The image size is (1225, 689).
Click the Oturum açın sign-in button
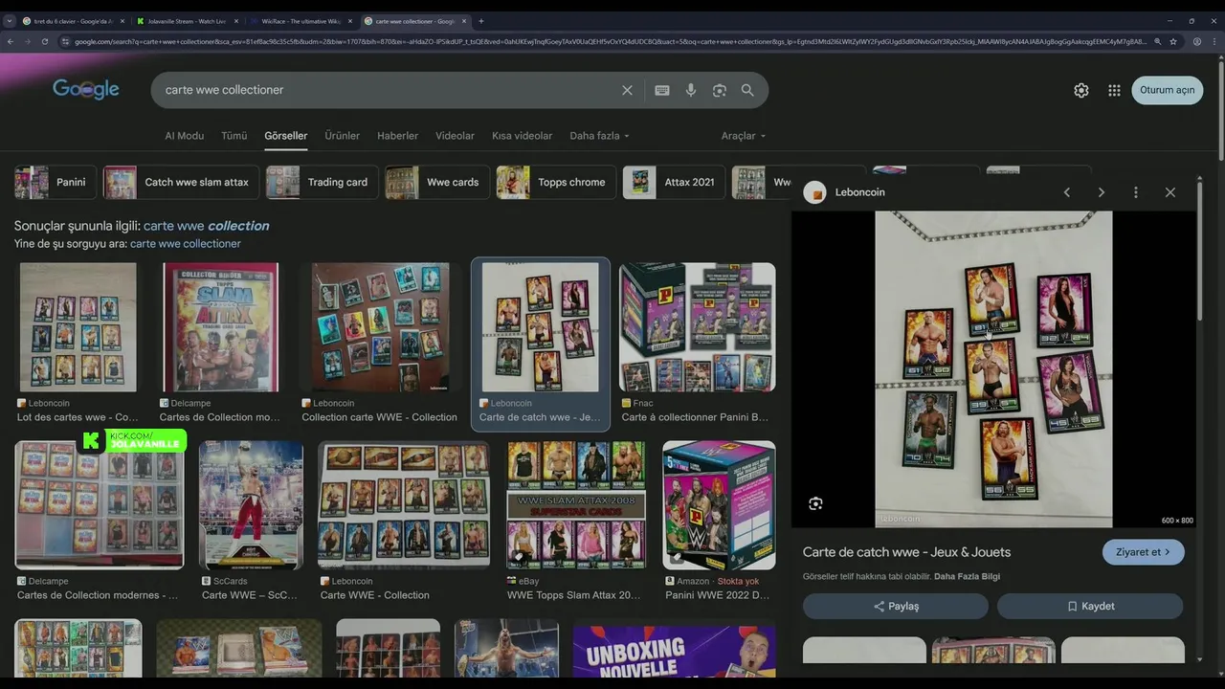point(1167,90)
